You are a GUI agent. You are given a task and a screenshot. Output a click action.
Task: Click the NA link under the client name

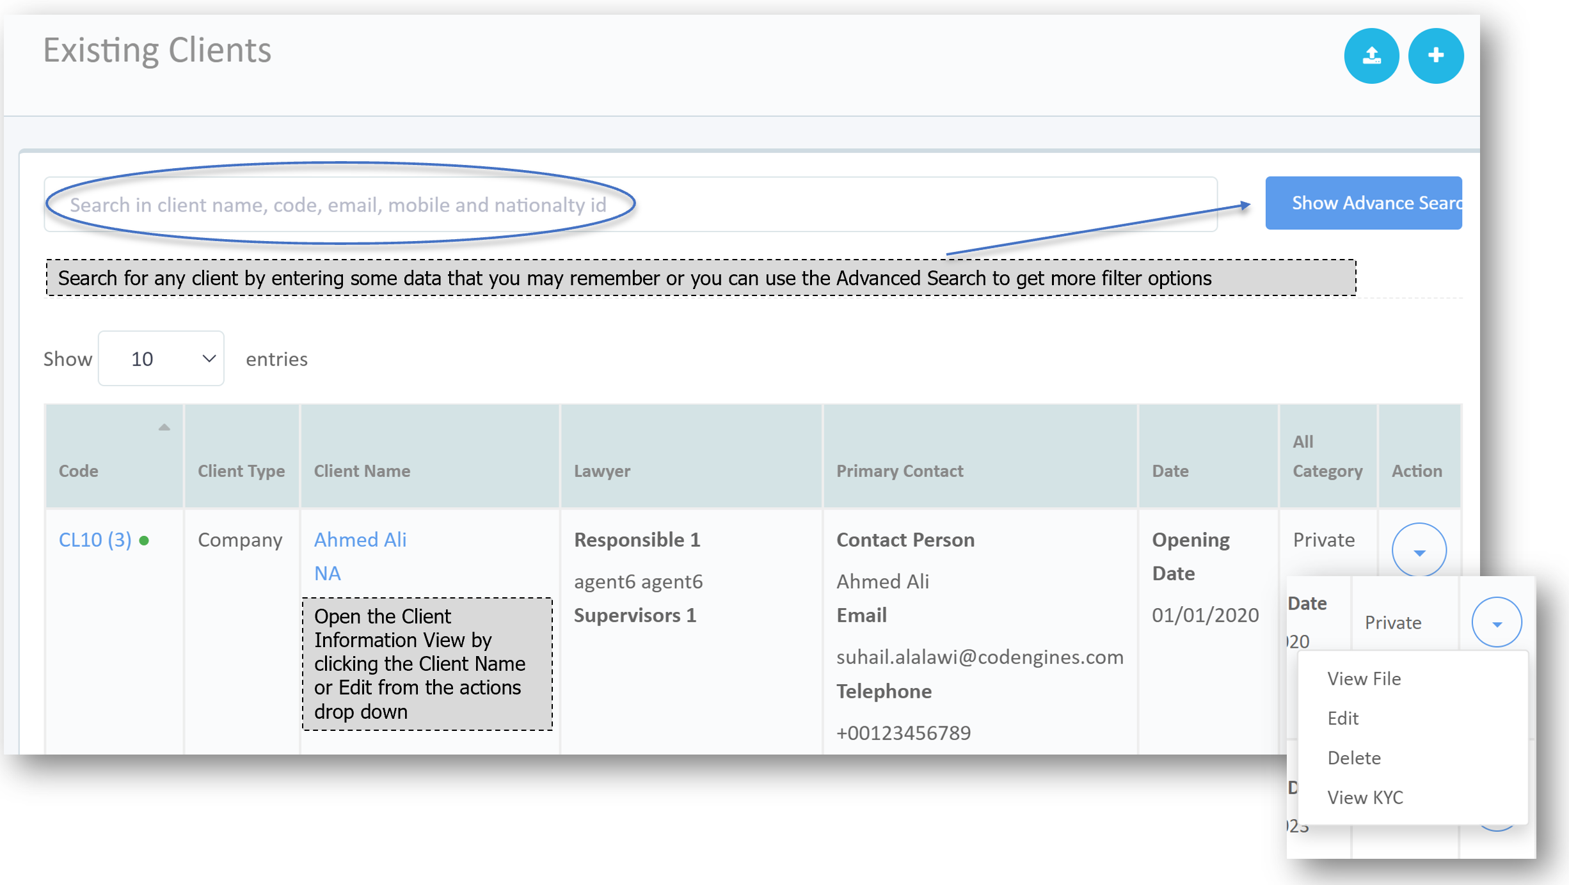point(327,573)
